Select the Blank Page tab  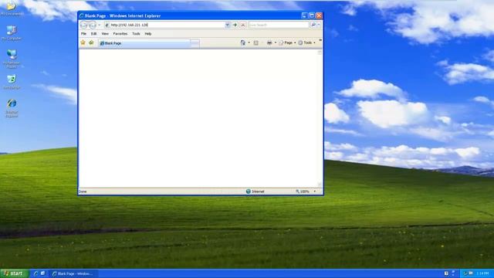pyautogui.click(x=144, y=43)
